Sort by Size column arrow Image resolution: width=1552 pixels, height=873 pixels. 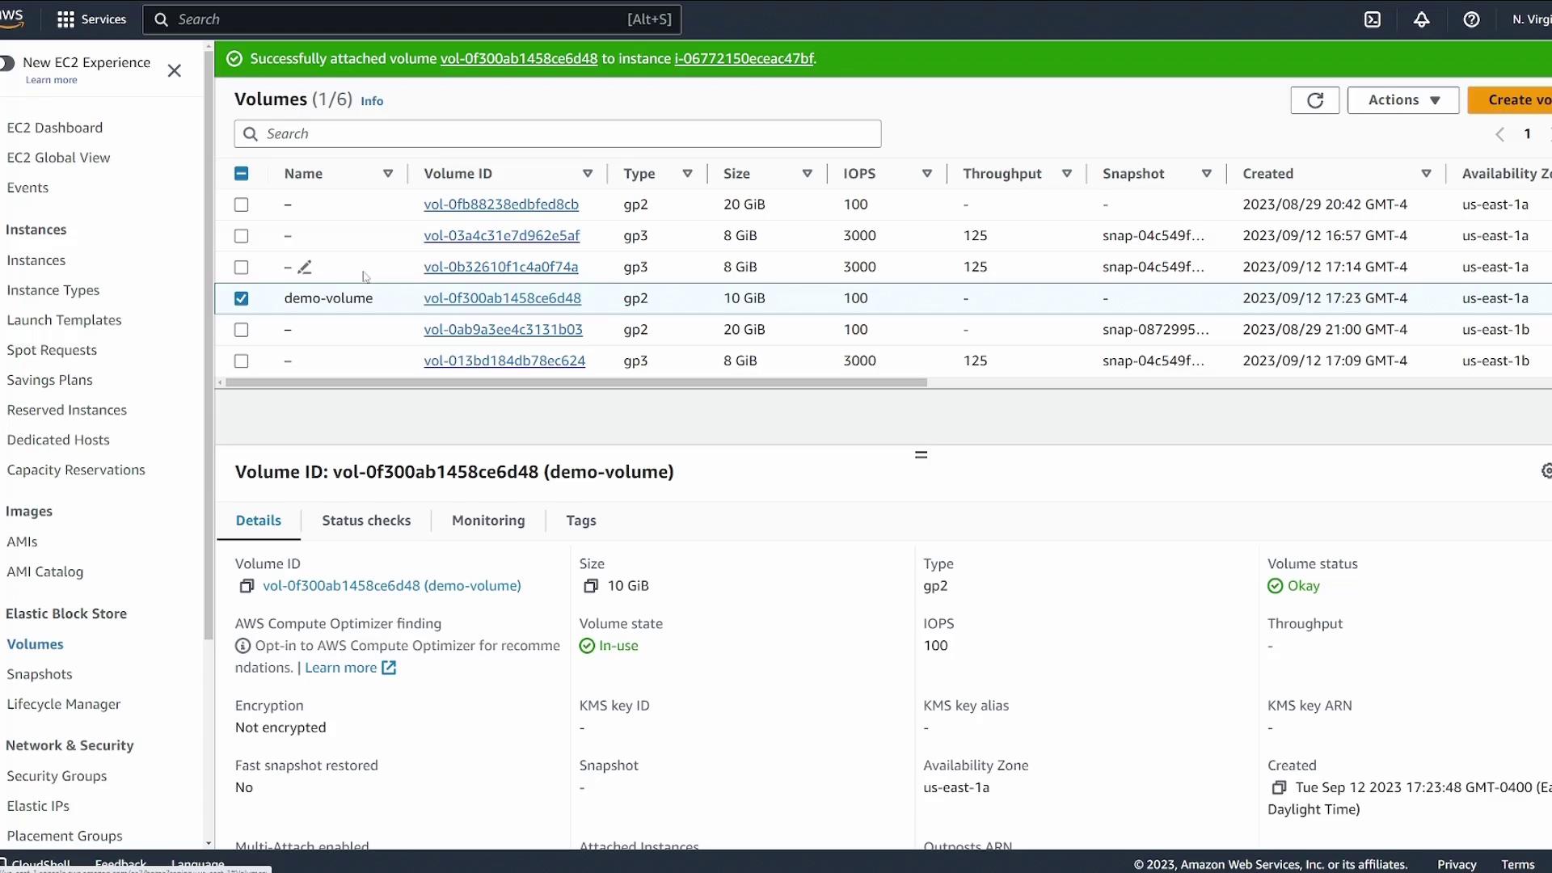[807, 174]
